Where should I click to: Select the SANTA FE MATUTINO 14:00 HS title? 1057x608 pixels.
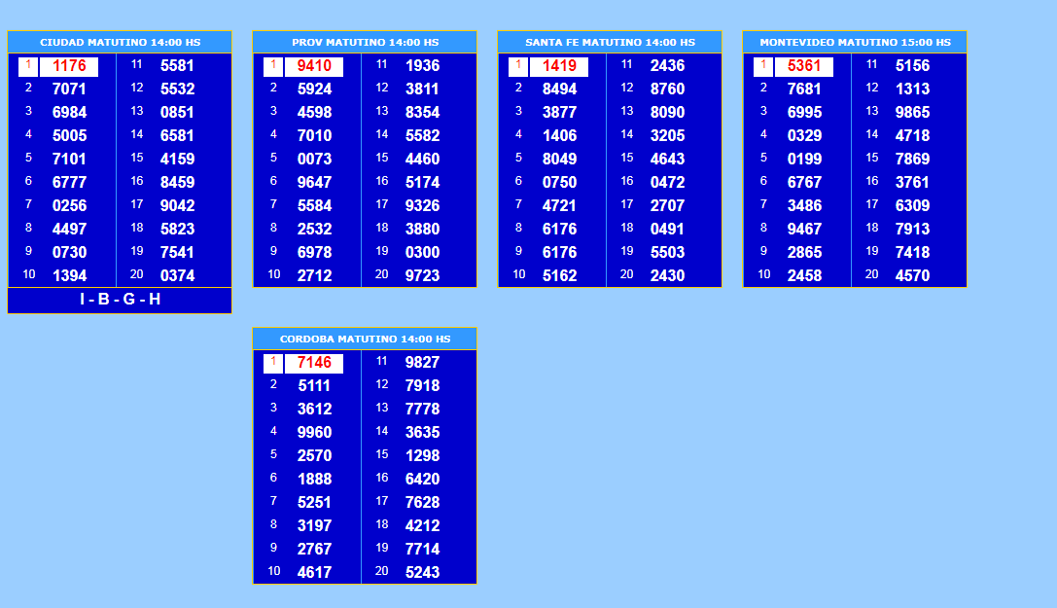(x=610, y=43)
